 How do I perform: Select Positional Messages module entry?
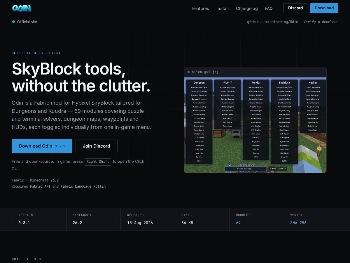199,87
